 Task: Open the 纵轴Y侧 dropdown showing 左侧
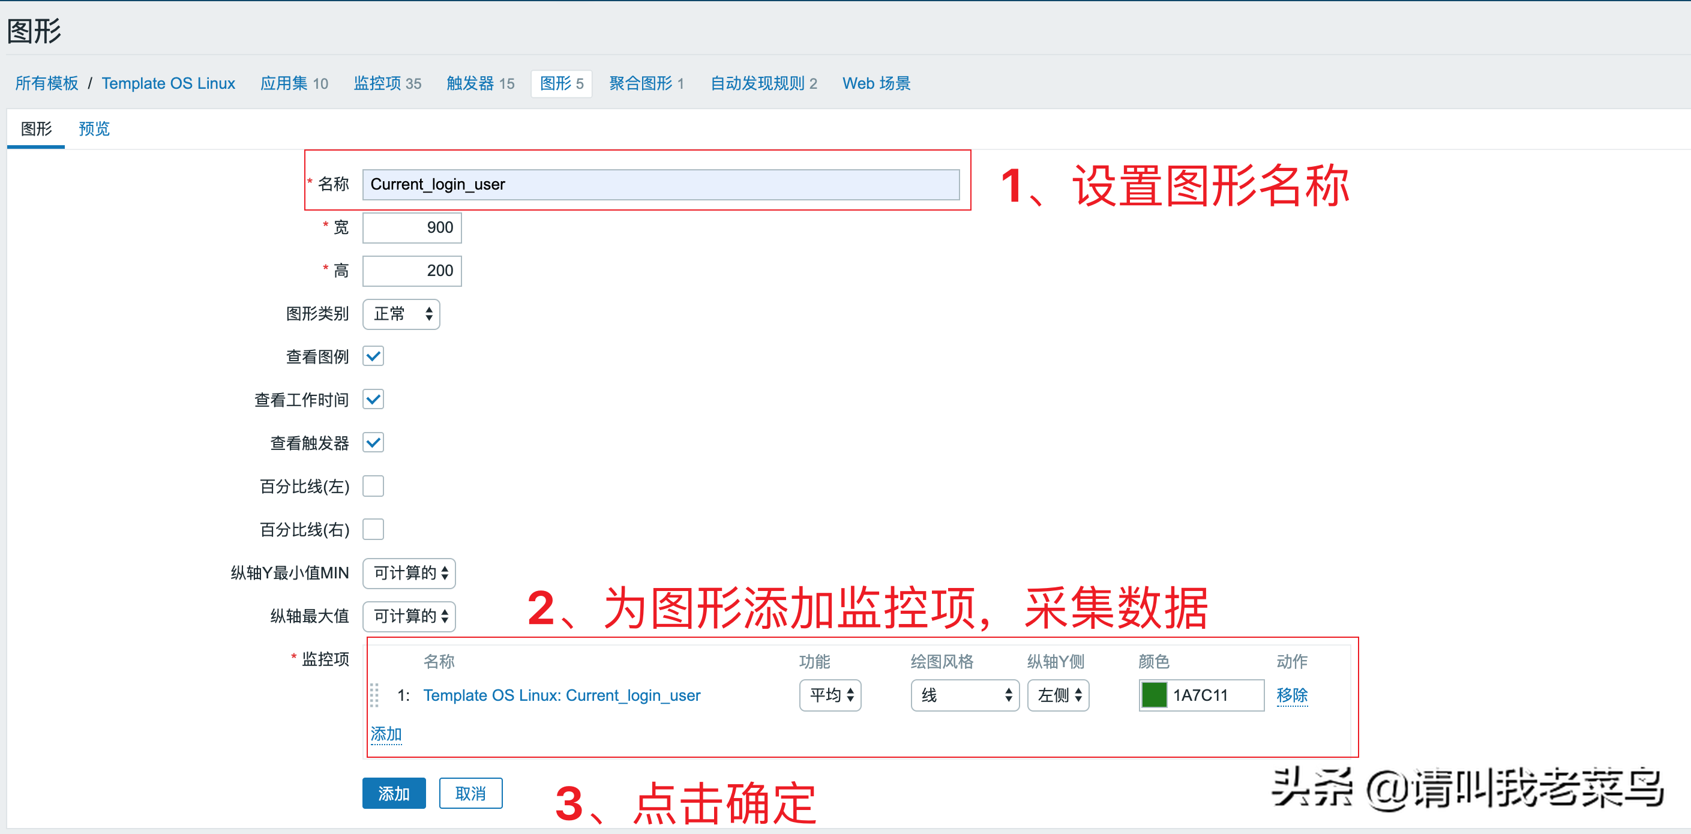click(1057, 695)
